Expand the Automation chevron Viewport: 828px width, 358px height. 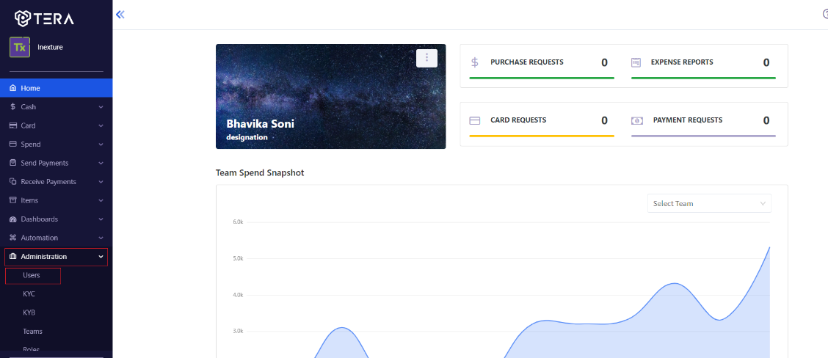point(101,238)
